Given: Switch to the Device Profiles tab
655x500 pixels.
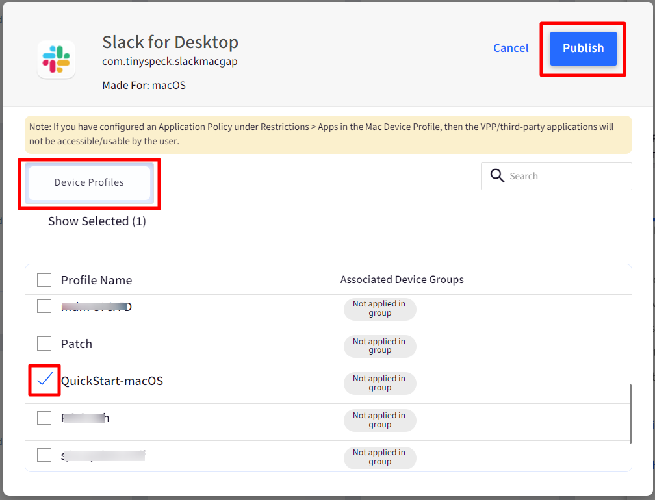Looking at the screenshot, I should tap(89, 182).
